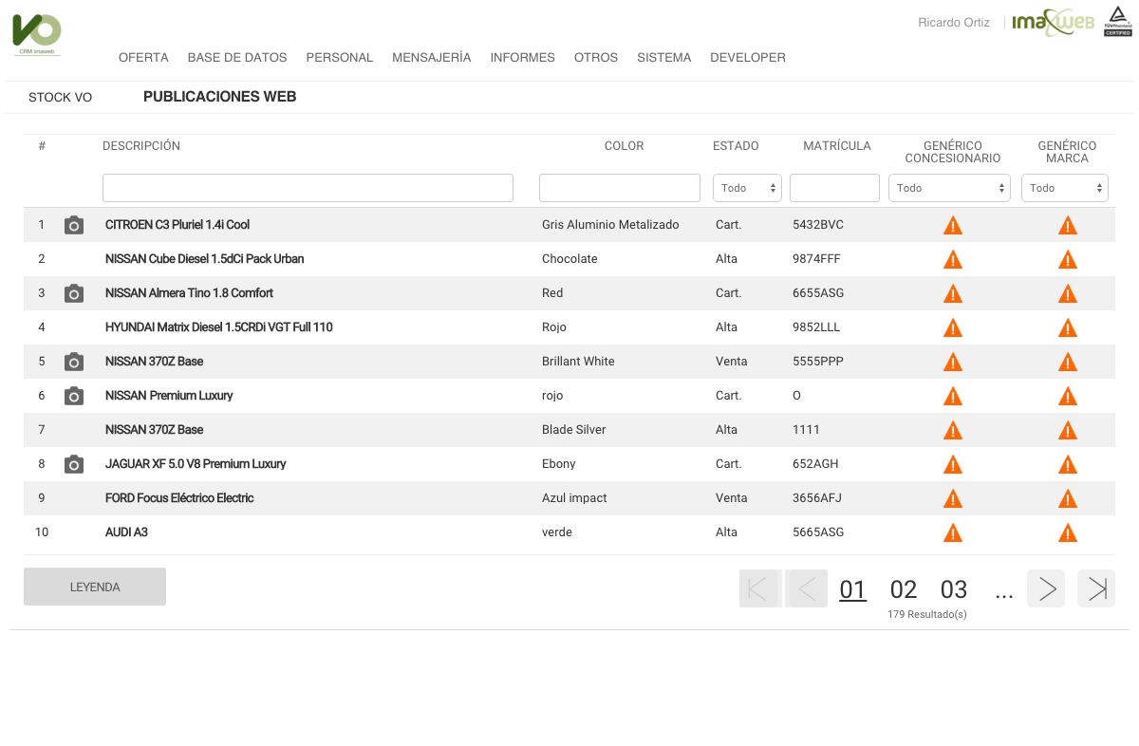Select the HYUNDAI Matrix Diesel description
The image size is (1139, 746).
pos(219,327)
